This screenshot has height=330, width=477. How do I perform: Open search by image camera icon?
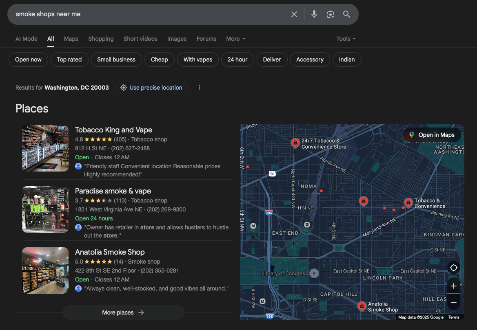click(x=331, y=14)
